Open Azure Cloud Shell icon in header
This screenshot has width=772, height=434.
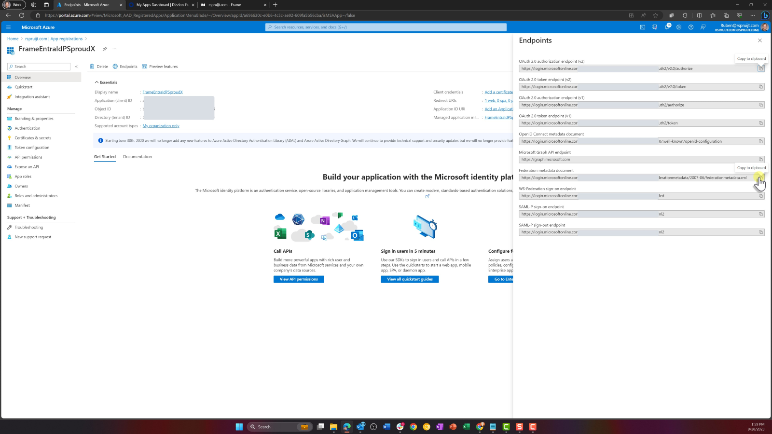pyautogui.click(x=643, y=27)
